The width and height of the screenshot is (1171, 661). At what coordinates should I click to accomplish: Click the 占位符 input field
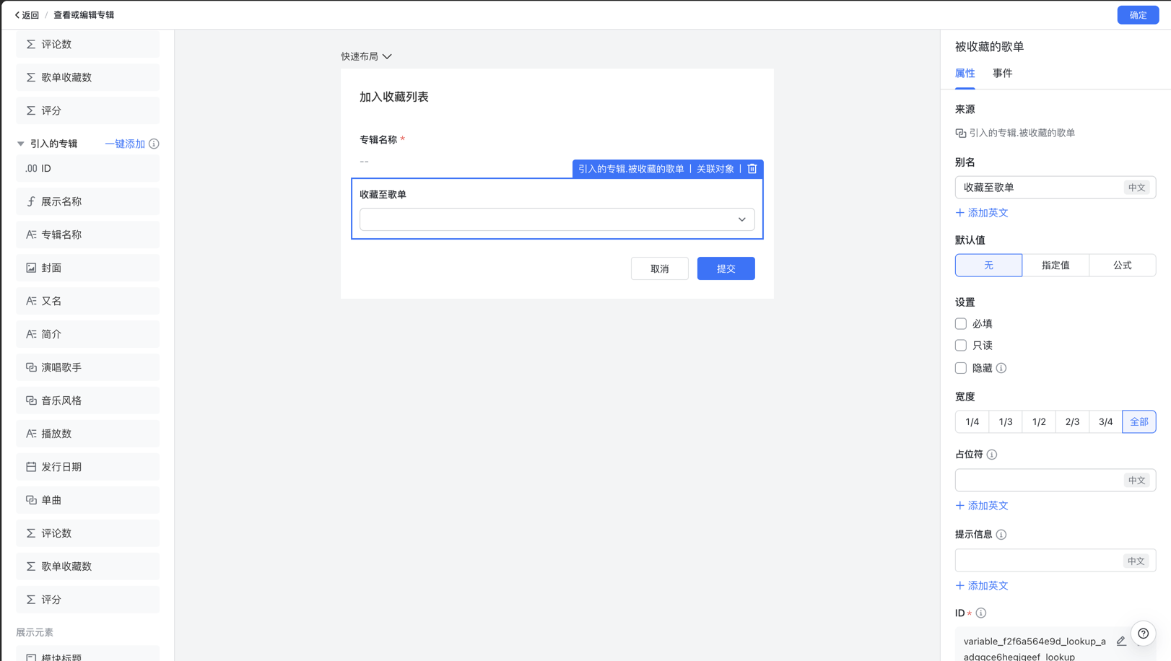(x=1055, y=481)
